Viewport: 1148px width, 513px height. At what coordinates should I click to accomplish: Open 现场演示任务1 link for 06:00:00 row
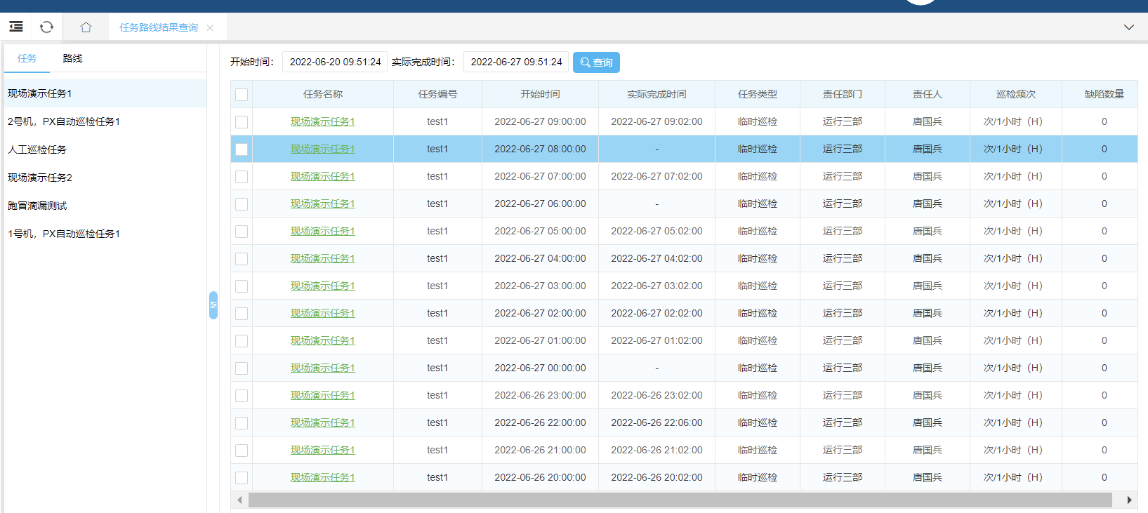323,204
